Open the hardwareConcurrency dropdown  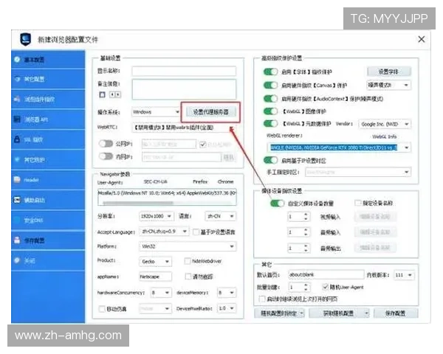coord(161,293)
